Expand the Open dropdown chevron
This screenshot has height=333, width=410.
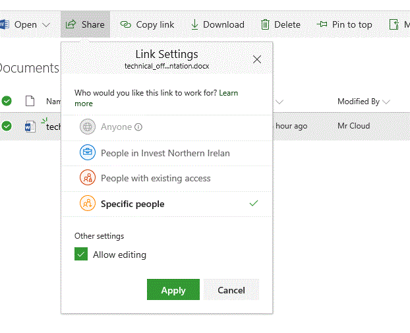tap(46, 24)
